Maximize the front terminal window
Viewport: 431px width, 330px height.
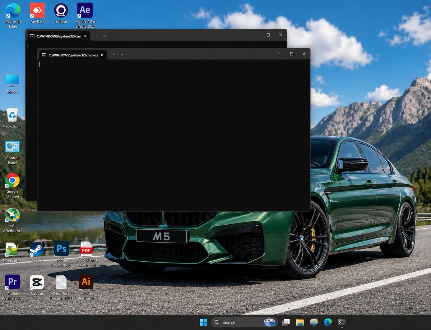[x=292, y=54]
